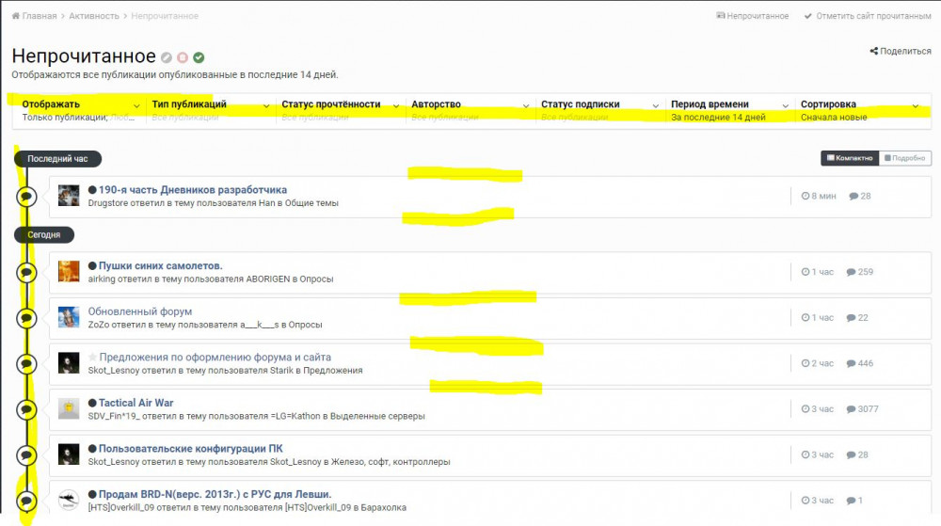This screenshot has height=526, width=941.
Task: Open topic Обновленный форум
Action: [140, 311]
